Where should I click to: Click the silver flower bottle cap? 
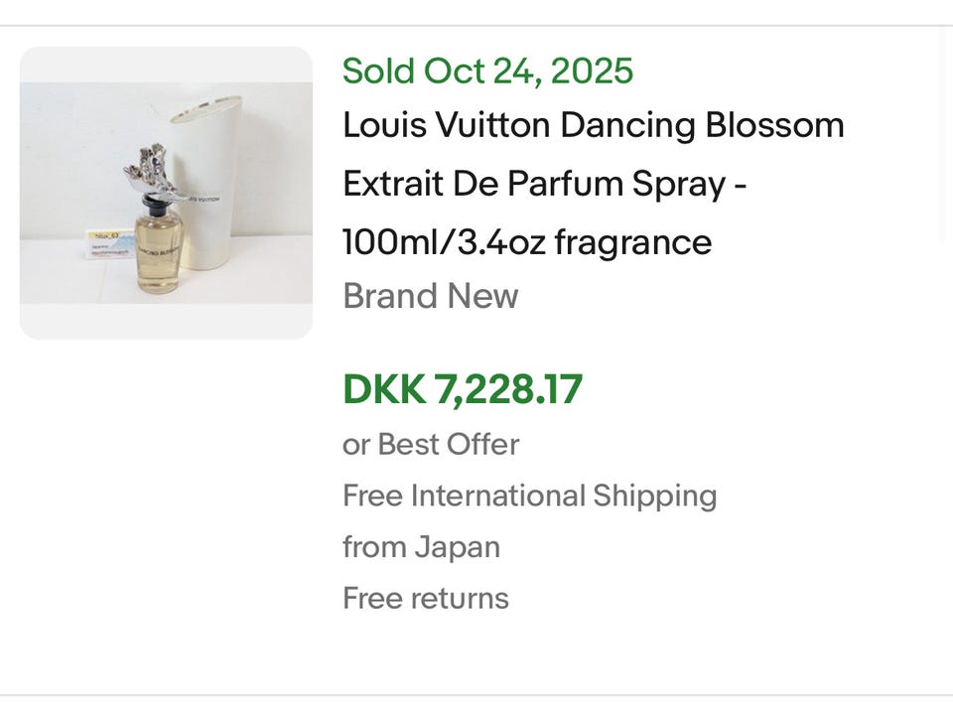pyautogui.click(x=153, y=173)
